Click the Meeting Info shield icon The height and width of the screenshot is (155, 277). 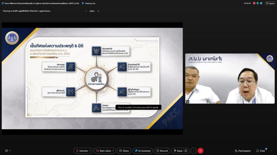pyautogui.click(x=83, y=3)
